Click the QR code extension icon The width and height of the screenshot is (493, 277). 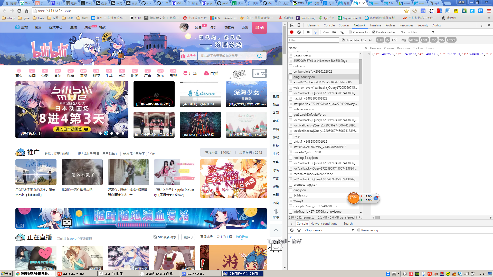point(431,11)
